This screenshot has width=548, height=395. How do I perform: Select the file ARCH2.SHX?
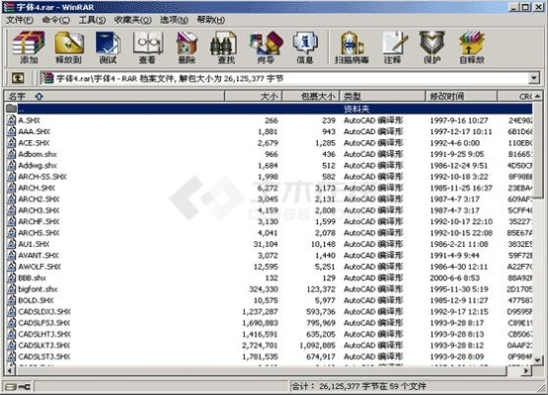(x=39, y=198)
